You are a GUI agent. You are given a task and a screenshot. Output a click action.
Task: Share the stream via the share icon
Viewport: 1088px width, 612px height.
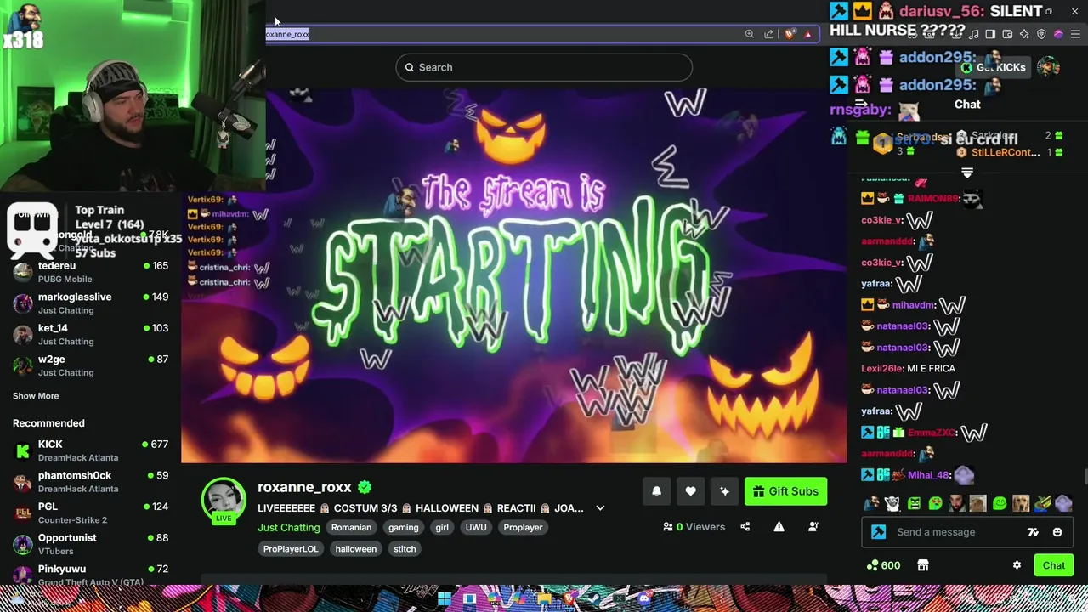coord(745,527)
